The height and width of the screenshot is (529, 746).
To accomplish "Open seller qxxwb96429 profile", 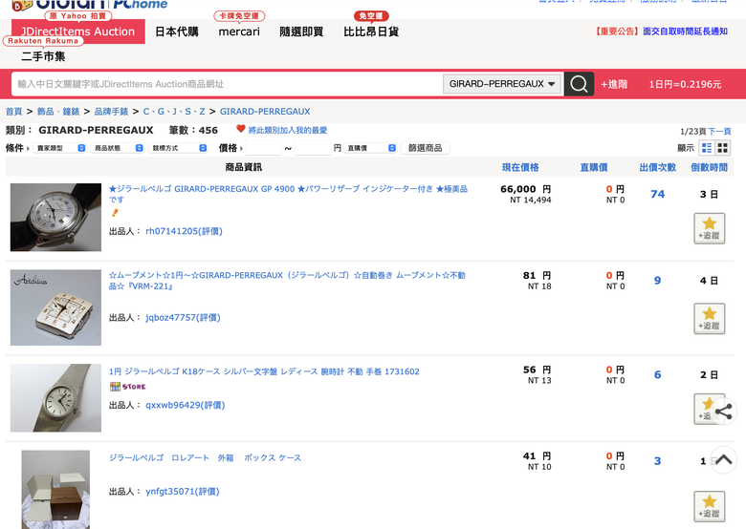I will (186, 405).
